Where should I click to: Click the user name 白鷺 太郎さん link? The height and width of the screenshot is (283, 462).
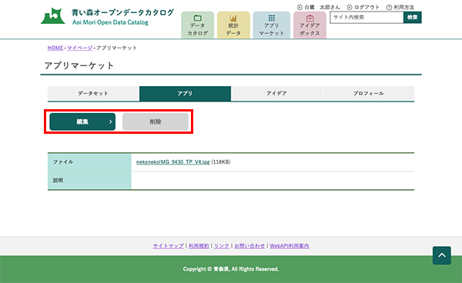tap(319, 7)
